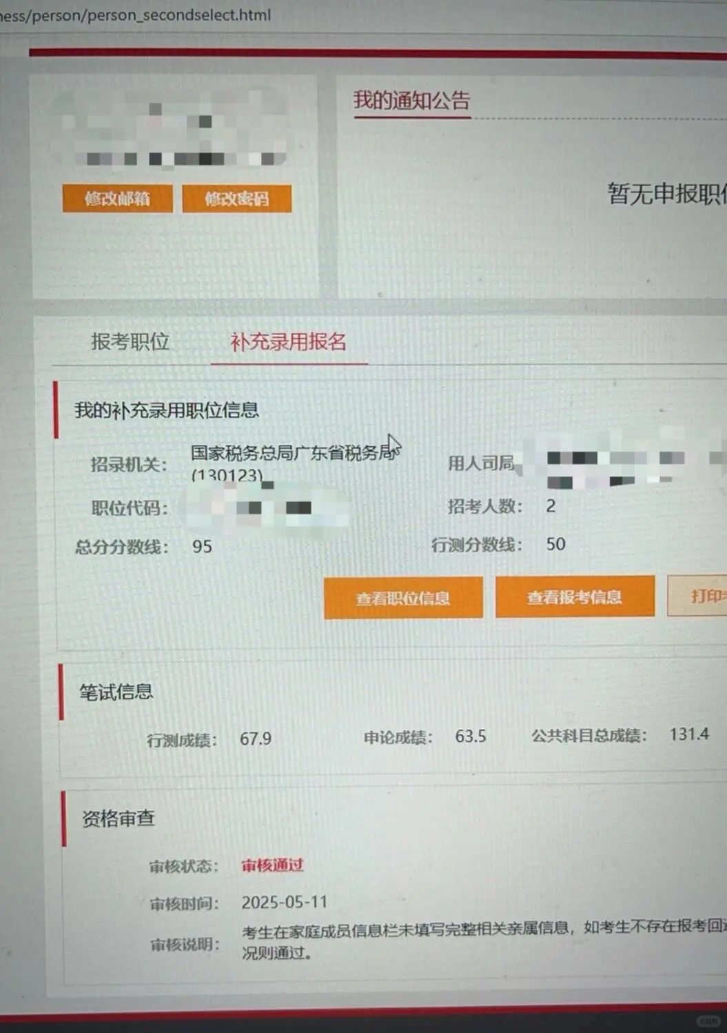
Task: Click the 国家税务总局广东省税务局 agency name
Action: point(294,452)
